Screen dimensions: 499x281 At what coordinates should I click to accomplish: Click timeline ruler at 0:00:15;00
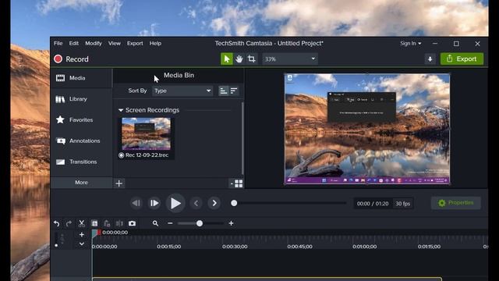(x=169, y=247)
